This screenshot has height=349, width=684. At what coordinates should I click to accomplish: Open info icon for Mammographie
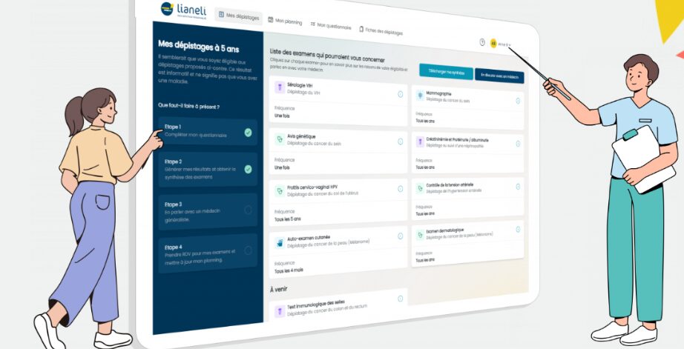pos(518,101)
